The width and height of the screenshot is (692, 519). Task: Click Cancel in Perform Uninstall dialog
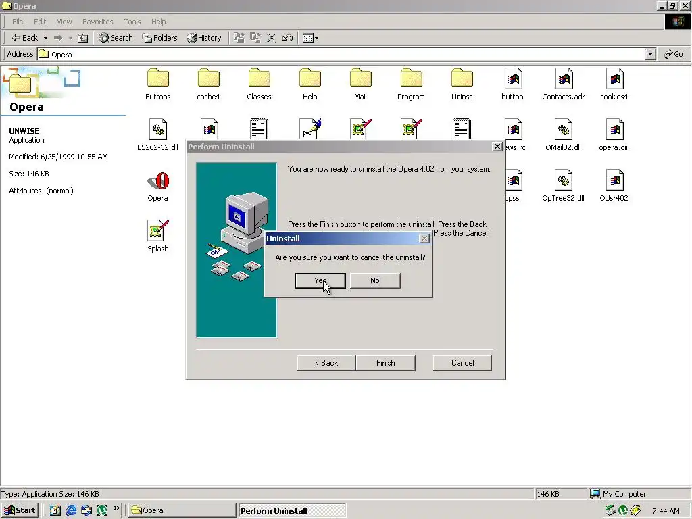tap(462, 363)
